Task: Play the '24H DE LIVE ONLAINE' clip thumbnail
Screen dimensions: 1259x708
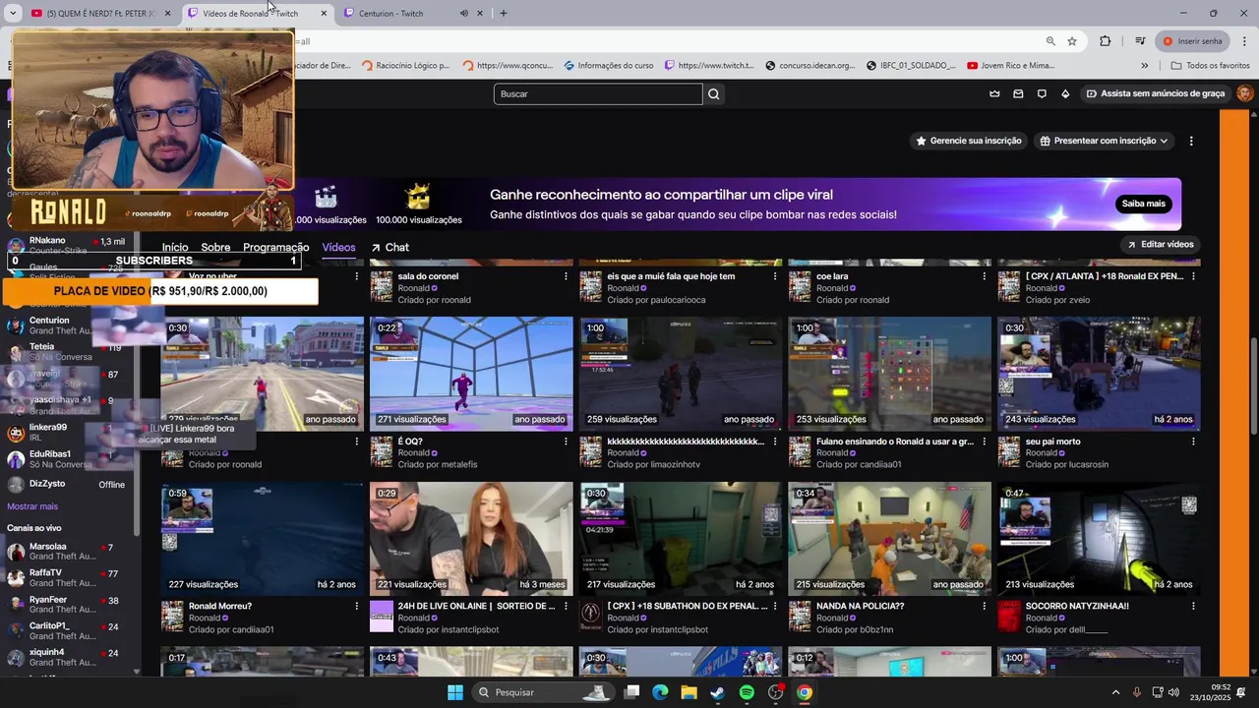Action: [x=471, y=539]
